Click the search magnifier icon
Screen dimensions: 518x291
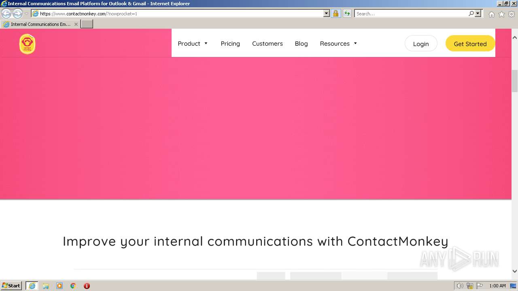click(x=471, y=13)
